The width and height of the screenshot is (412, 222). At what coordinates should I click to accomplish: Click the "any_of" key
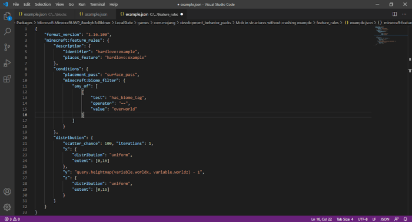(81, 86)
